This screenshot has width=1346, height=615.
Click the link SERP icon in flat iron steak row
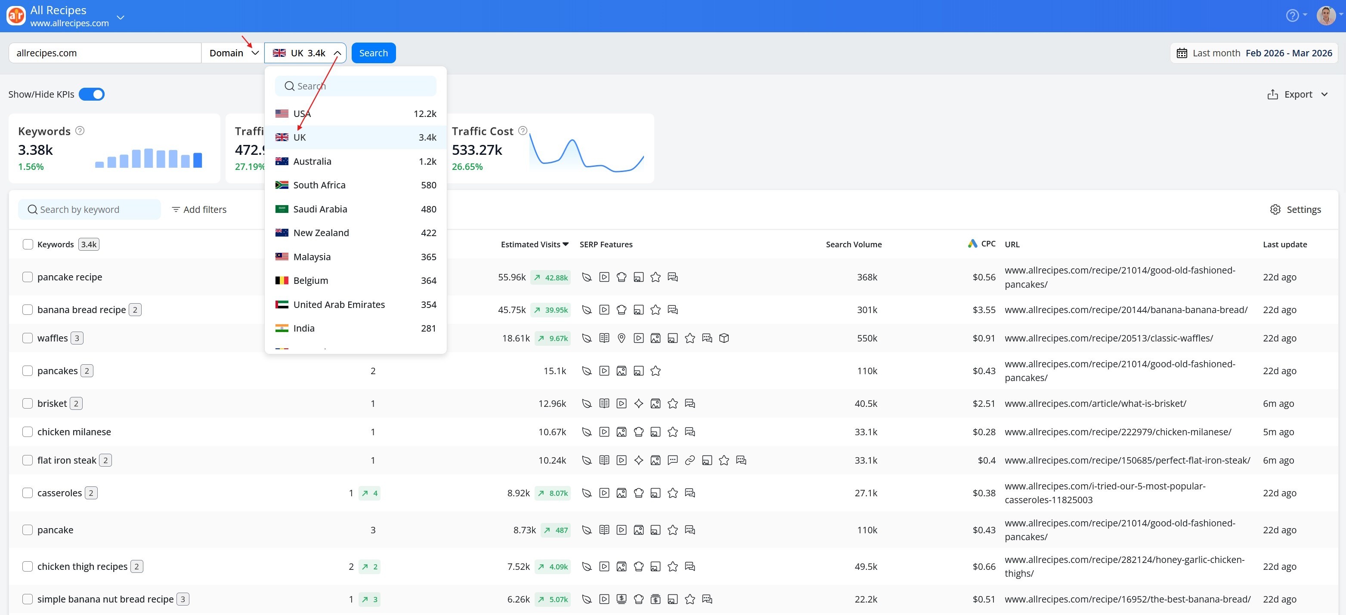[690, 461]
